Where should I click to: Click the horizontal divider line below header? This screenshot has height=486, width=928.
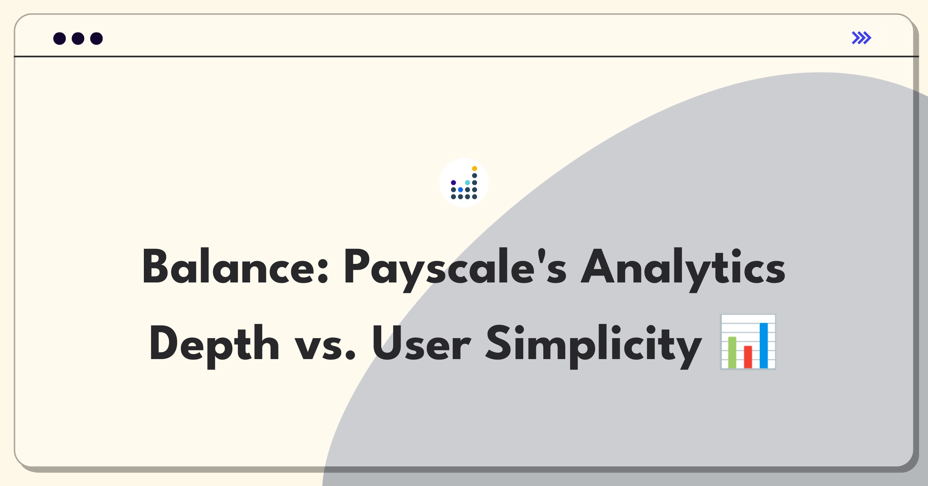point(466,56)
